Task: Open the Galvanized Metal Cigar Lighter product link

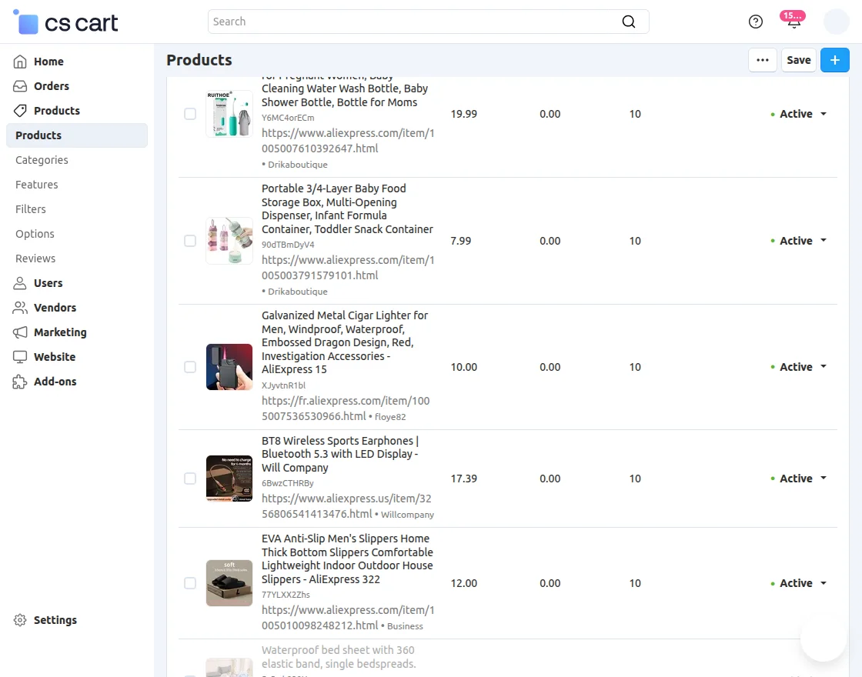Action: pos(345,342)
